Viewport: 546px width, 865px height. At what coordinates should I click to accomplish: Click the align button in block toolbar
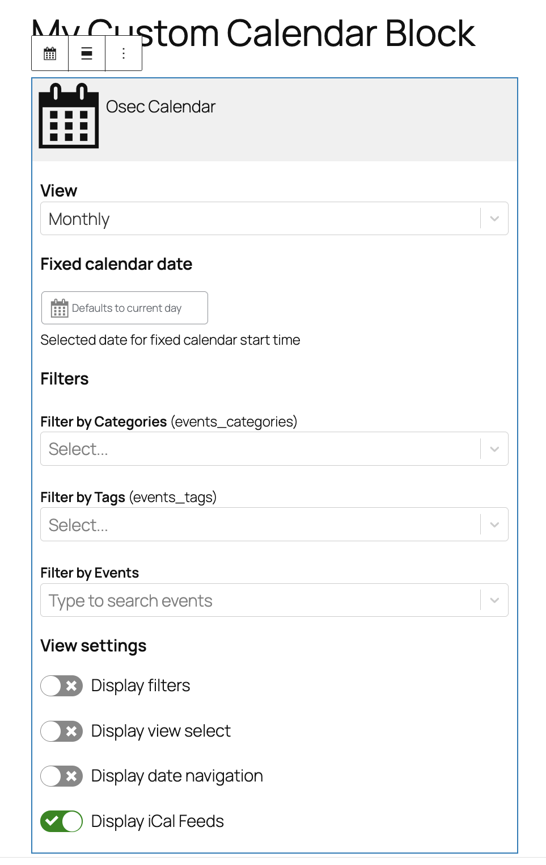coord(87,53)
